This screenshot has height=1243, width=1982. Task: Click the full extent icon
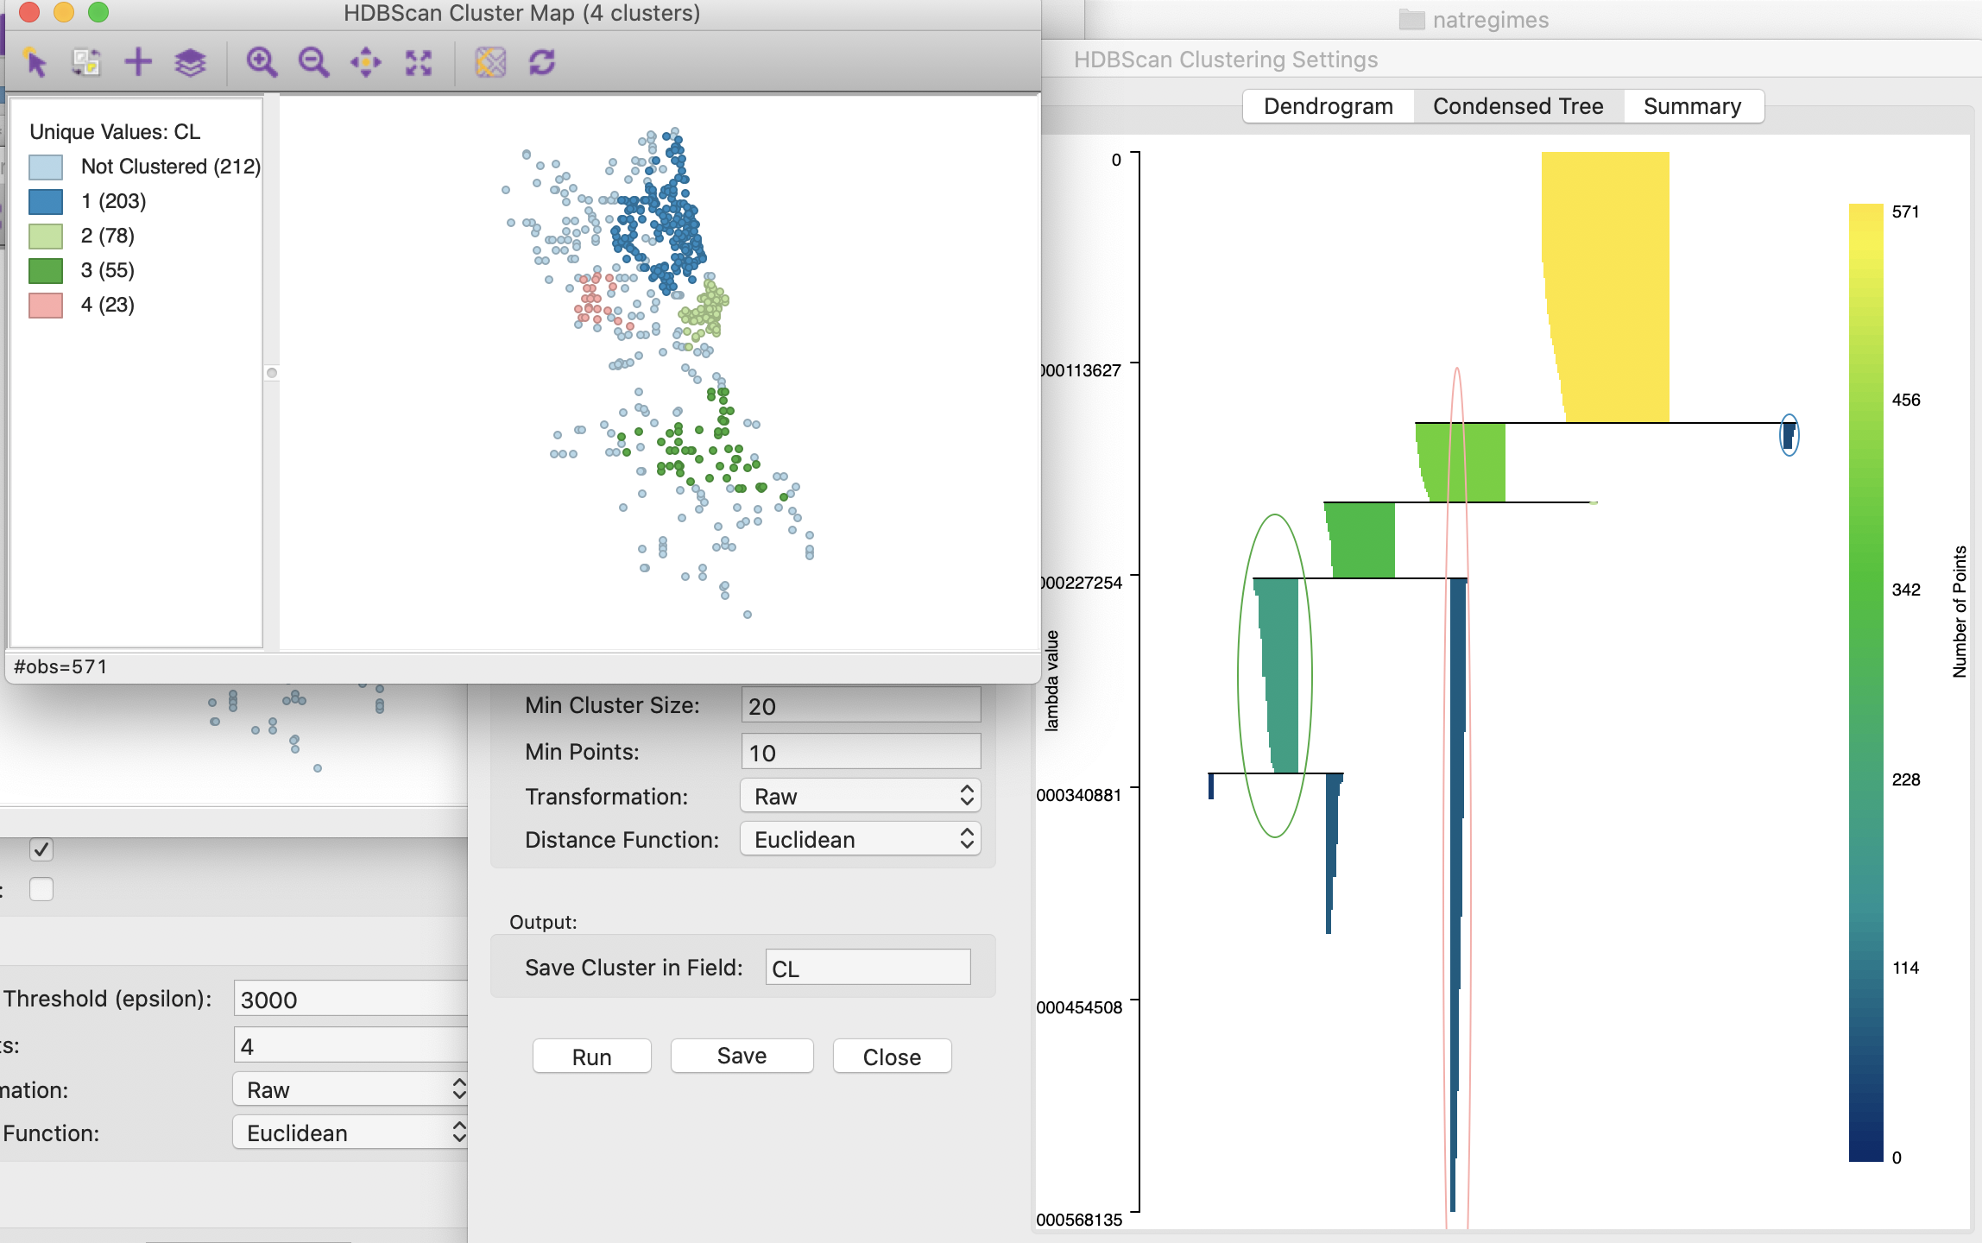coord(418,61)
